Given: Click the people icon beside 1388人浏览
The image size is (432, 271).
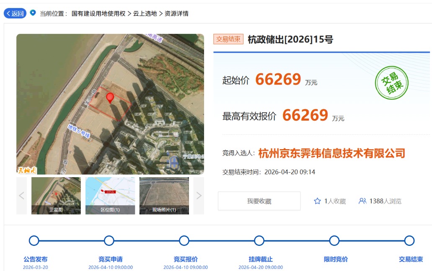Looking at the screenshot, I should pos(362,201).
